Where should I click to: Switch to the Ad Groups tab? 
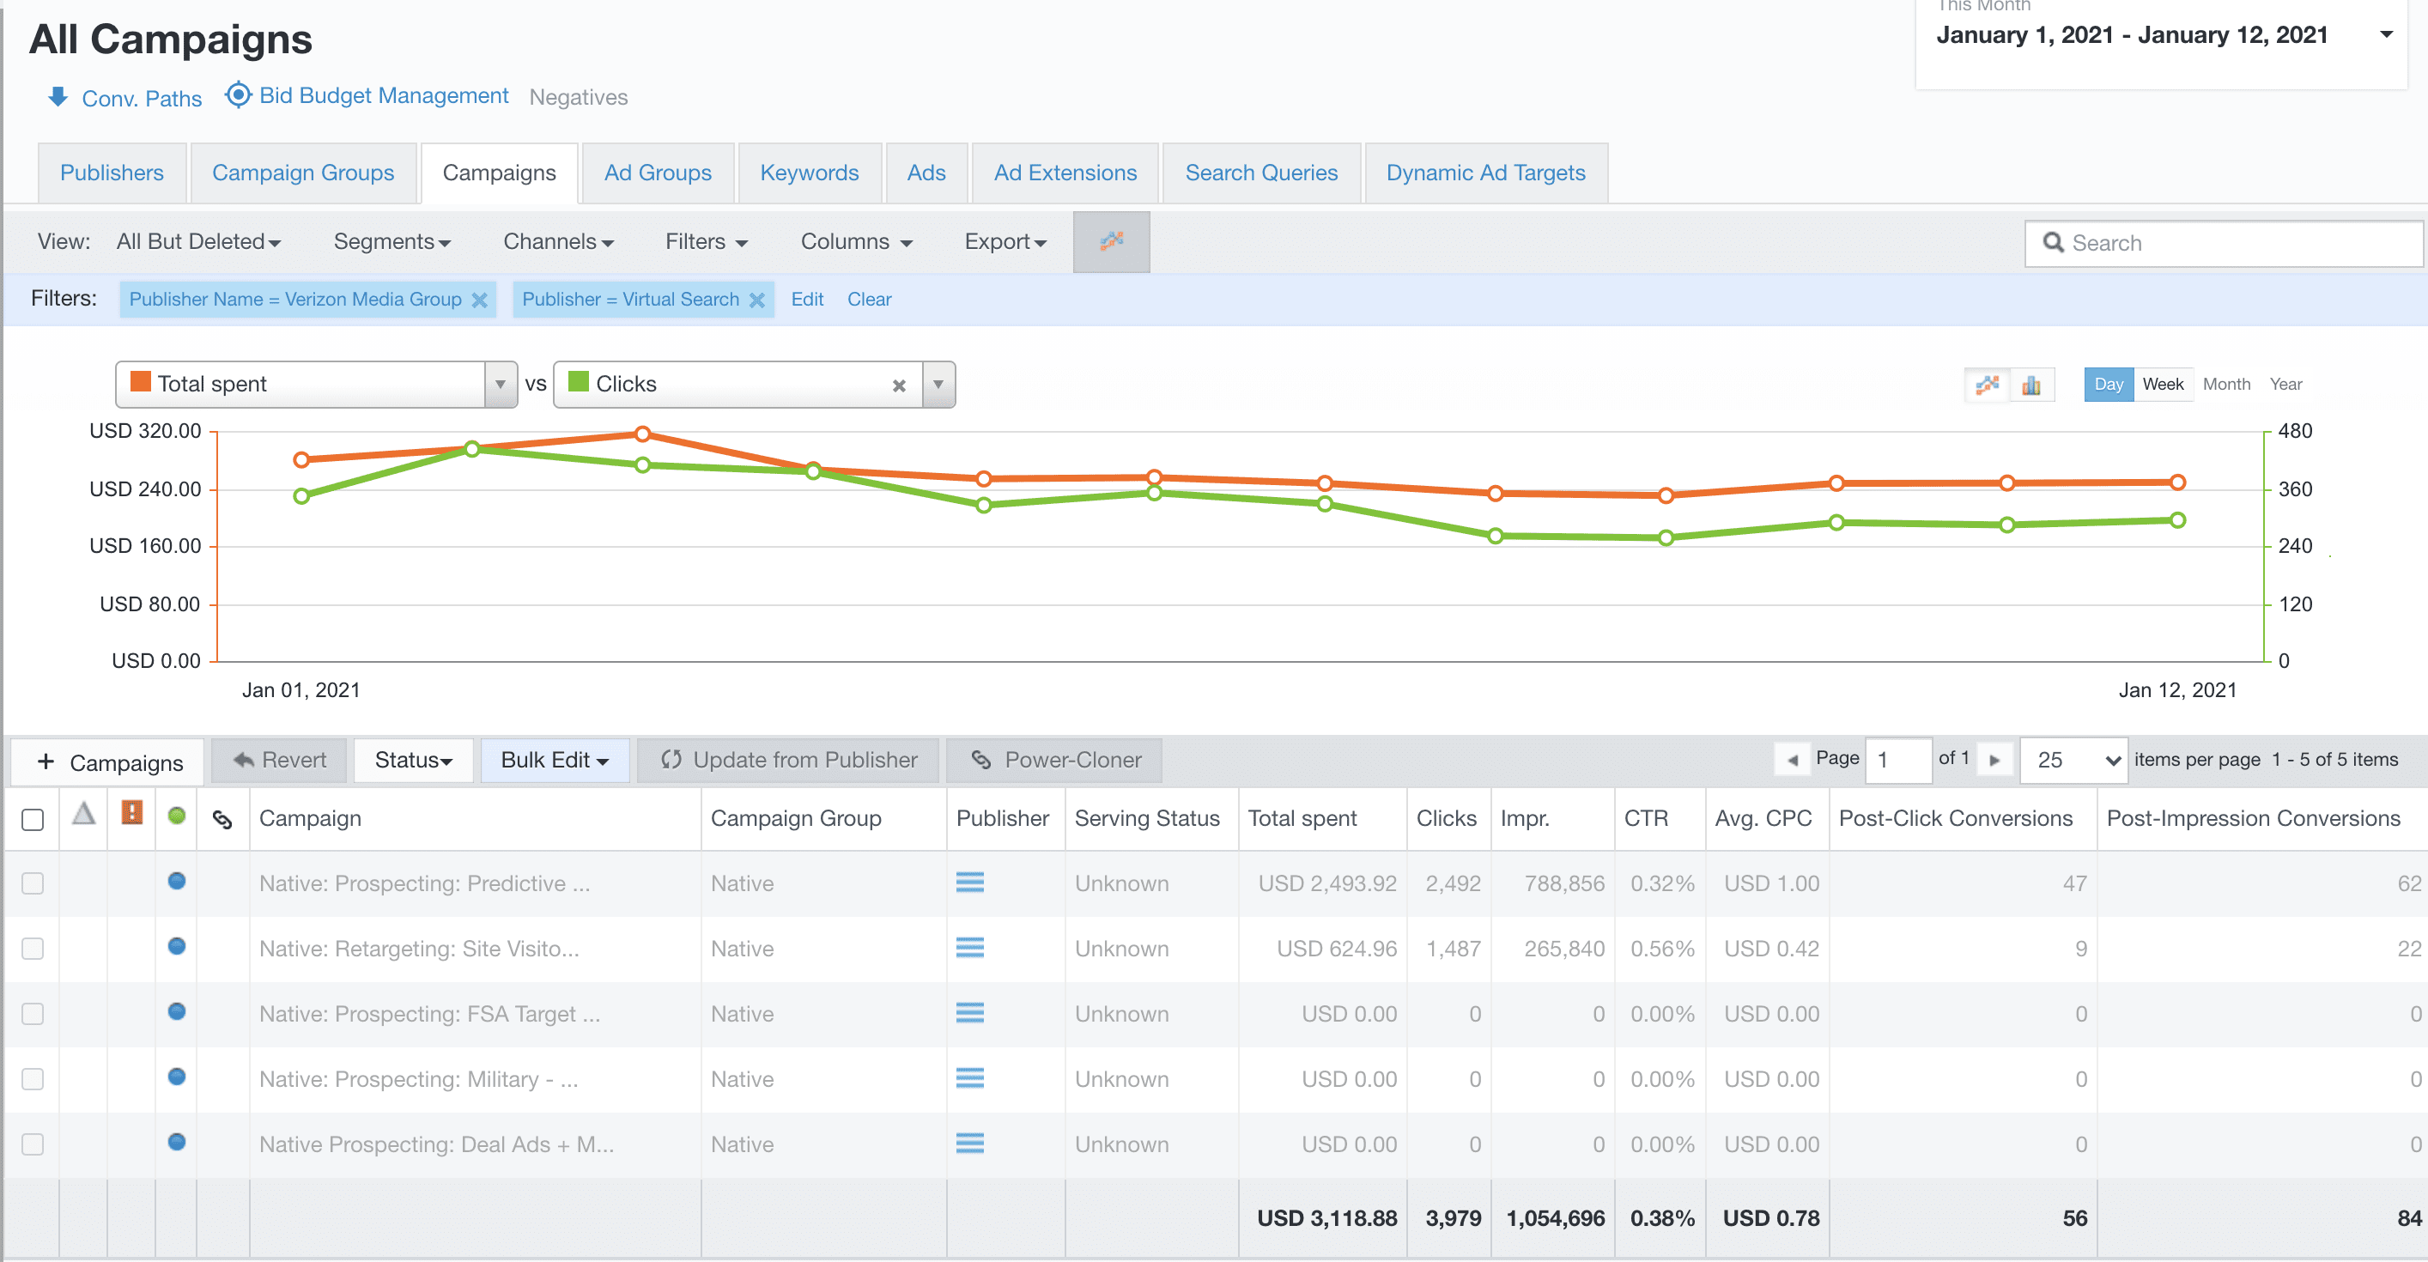tap(657, 173)
